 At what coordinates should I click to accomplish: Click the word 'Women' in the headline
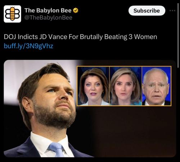pyautogui.click(x=145, y=37)
